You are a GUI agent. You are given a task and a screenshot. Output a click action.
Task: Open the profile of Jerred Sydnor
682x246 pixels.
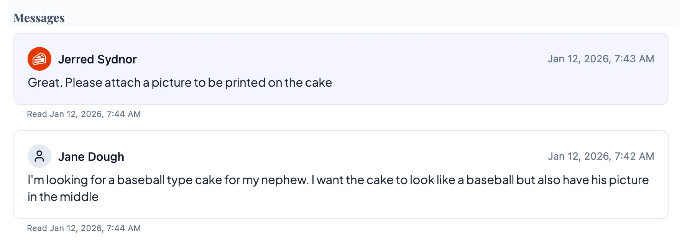[97, 59]
